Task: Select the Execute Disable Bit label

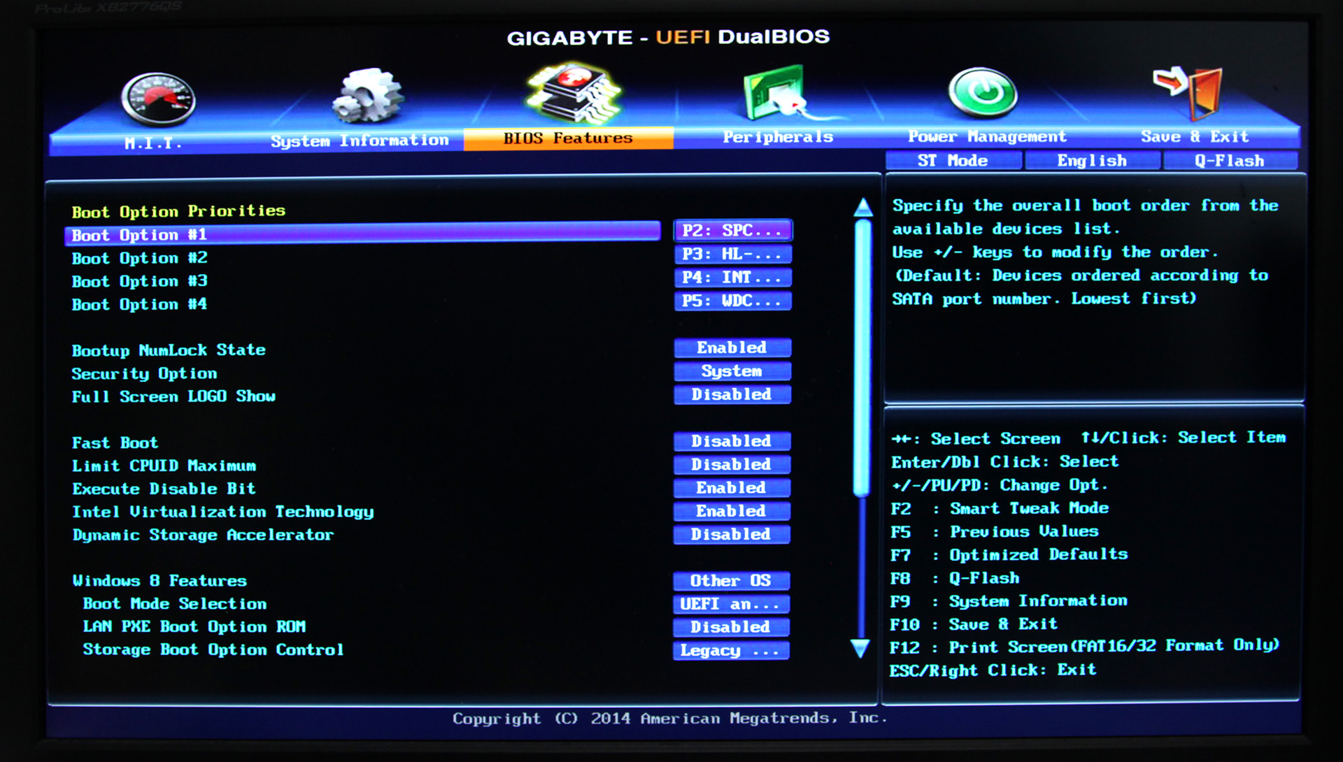Action: 164,489
